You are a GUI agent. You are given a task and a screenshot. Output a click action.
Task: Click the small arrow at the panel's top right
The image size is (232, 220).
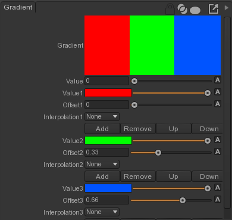[x=227, y=8]
